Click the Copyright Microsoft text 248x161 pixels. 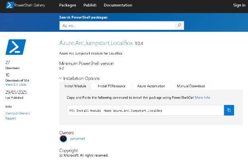(84, 155)
